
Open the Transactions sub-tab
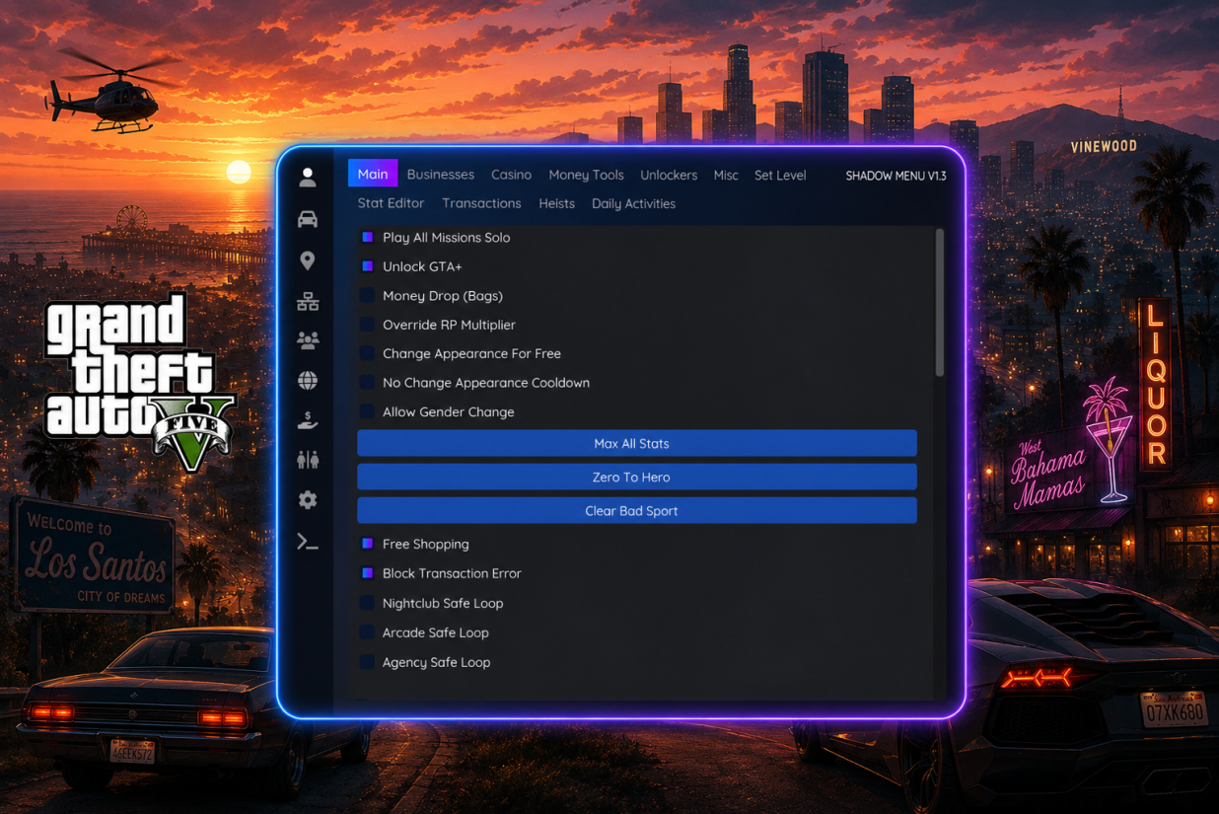[x=481, y=203]
